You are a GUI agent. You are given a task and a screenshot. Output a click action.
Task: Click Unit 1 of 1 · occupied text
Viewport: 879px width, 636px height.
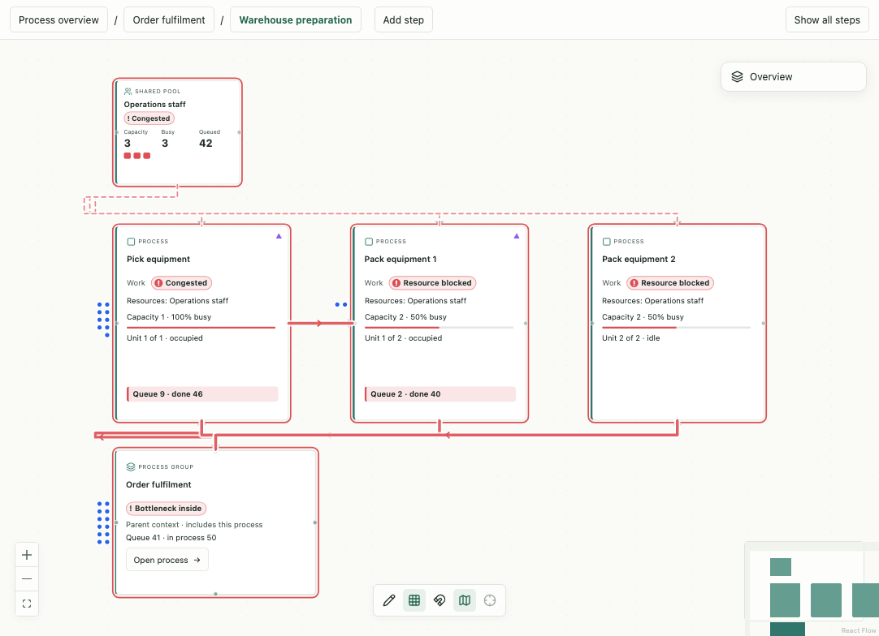click(x=165, y=338)
